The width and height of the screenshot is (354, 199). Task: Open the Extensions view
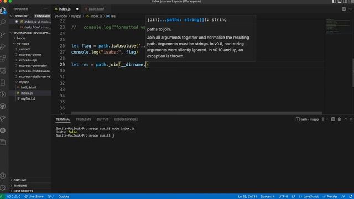coord(3,59)
